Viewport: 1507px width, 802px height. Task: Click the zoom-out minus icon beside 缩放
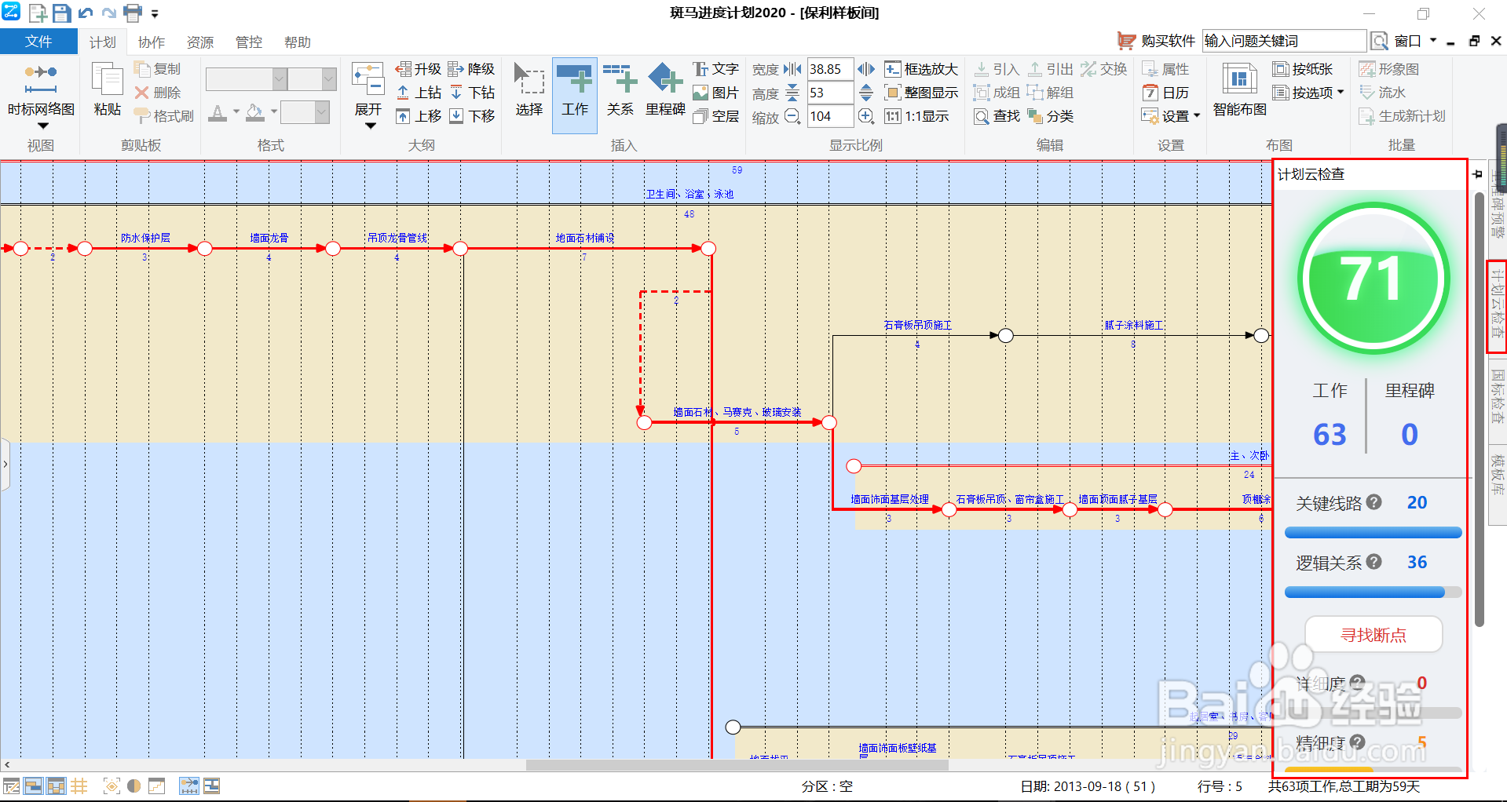[792, 116]
